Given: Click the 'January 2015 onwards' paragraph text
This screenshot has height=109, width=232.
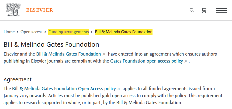Looking at the screenshot, I should pos(81,96).
